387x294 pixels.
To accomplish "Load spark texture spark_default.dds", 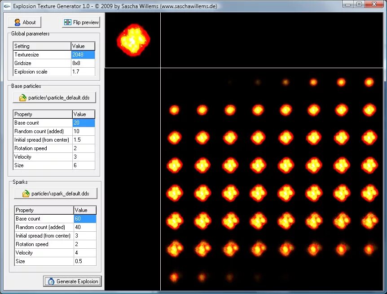I will coord(56,194).
